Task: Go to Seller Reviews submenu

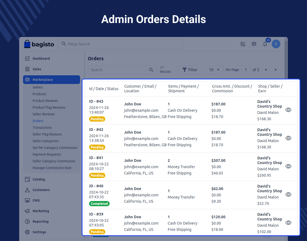Action: click(44, 114)
